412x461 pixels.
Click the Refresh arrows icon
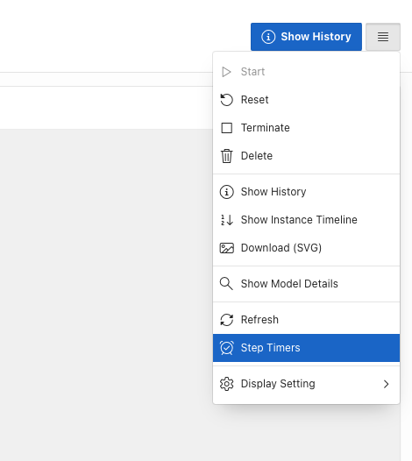click(227, 320)
